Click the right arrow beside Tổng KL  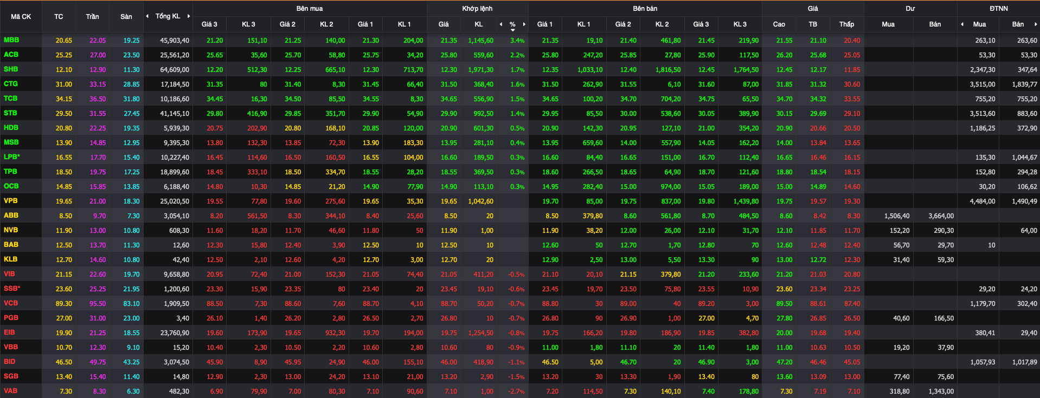point(189,16)
